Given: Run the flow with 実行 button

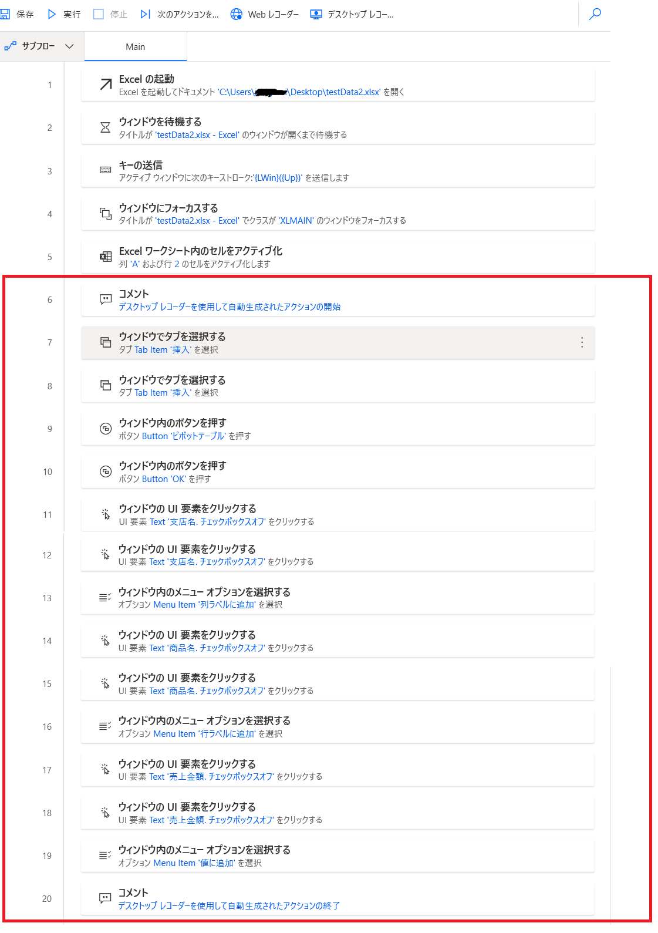Looking at the screenshot, I should coord(64,14).
